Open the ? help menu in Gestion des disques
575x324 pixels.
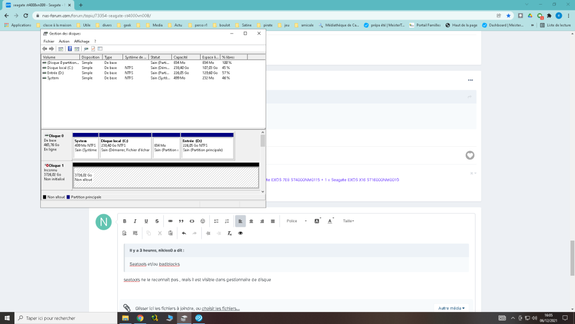(x=95, y=41)
